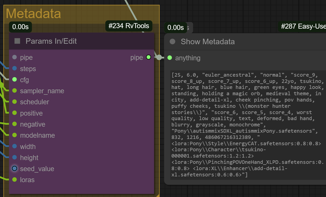
Task: Click the loras input socket dot
Action: [15, 179]
